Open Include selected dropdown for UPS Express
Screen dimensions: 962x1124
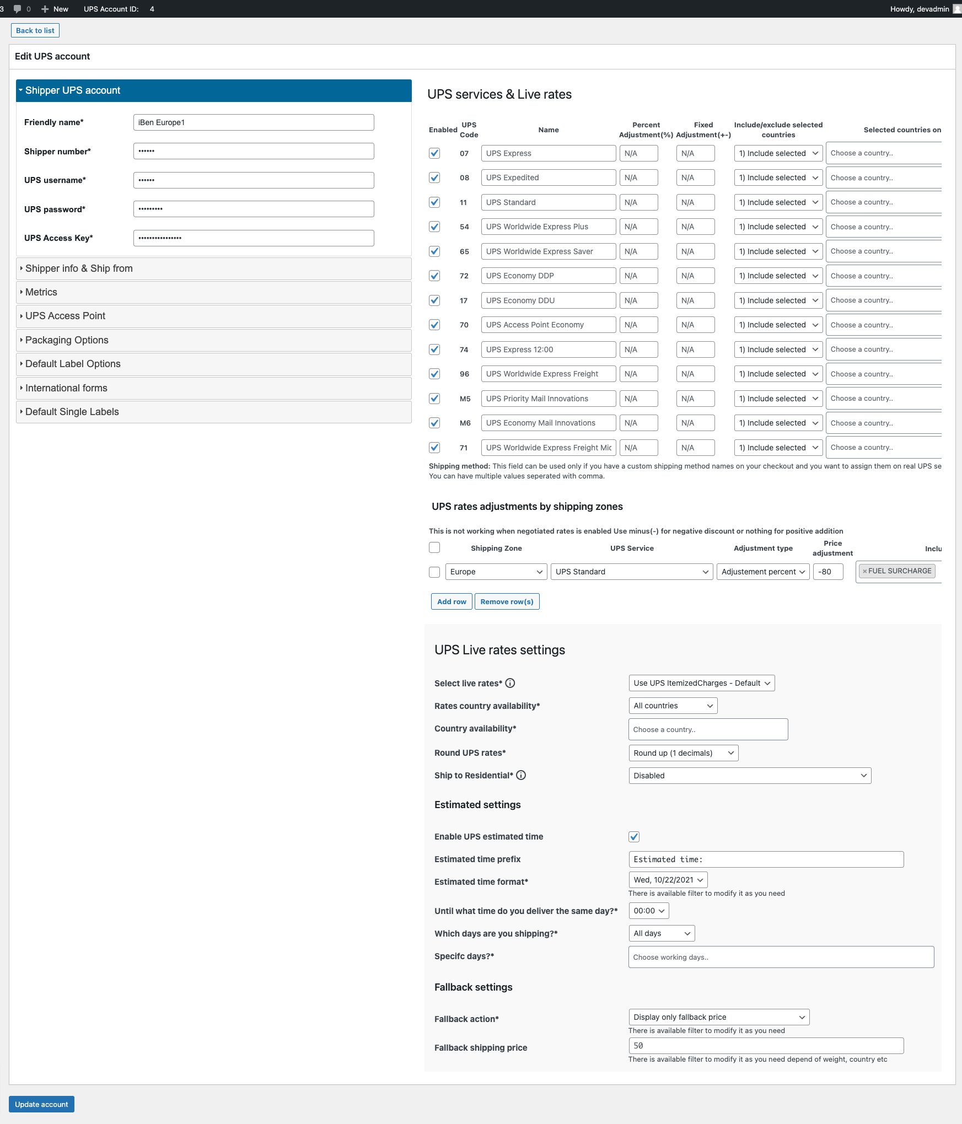coord(778,153)
